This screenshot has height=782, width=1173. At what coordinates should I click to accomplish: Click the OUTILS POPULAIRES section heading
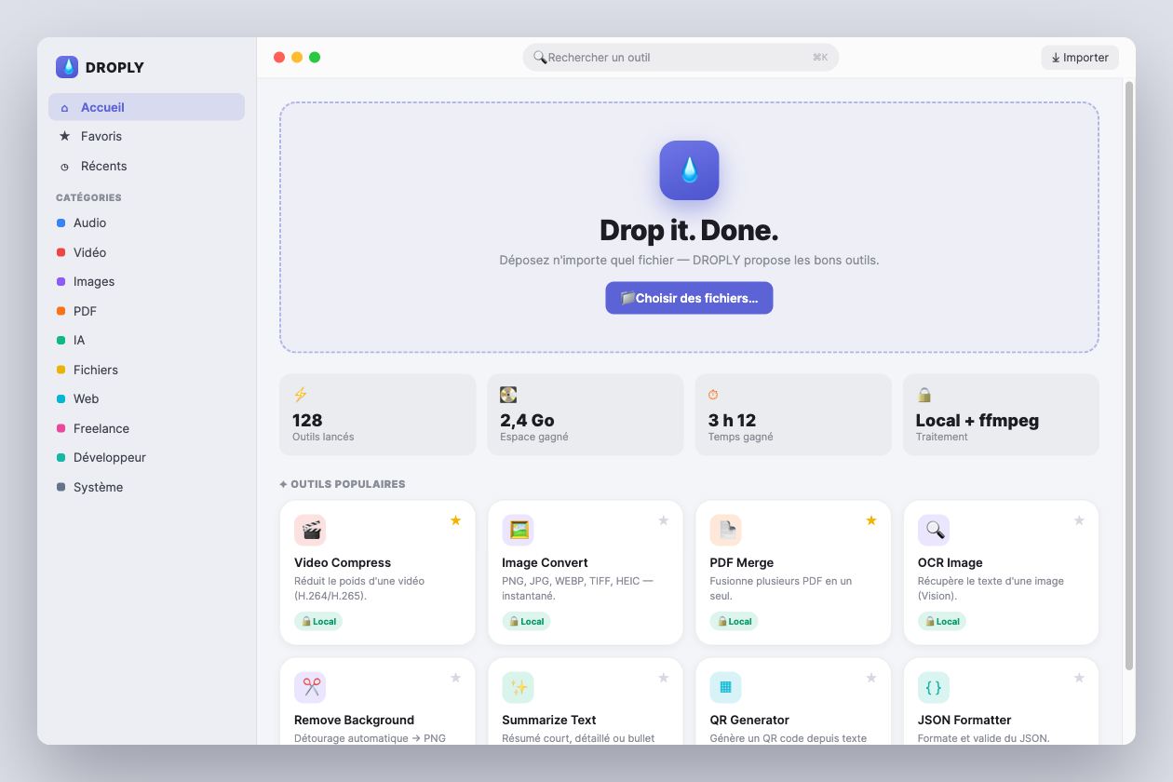(x=342, y=484)
